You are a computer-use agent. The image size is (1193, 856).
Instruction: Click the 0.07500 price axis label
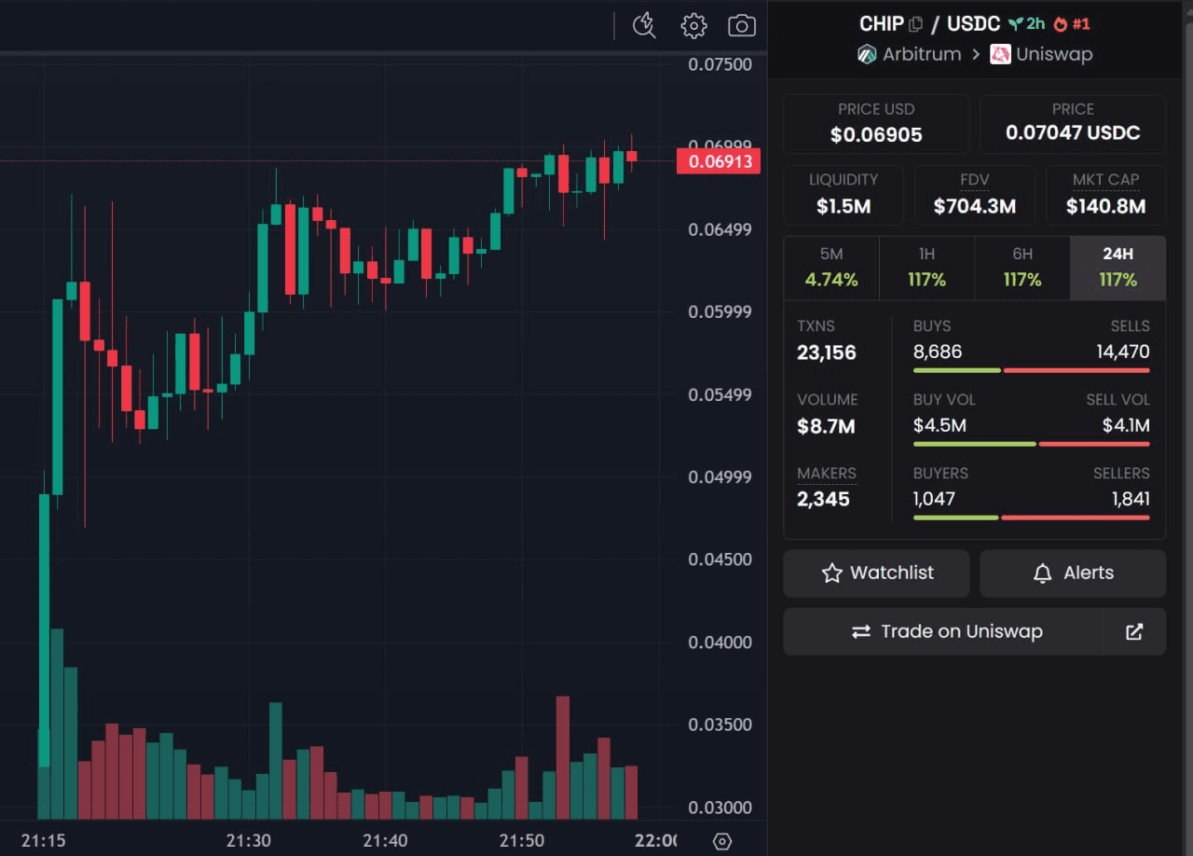point(720,64)
